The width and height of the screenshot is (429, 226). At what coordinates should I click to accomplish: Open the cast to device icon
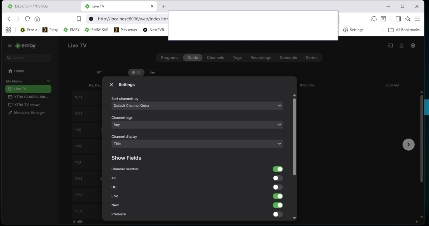390,46
